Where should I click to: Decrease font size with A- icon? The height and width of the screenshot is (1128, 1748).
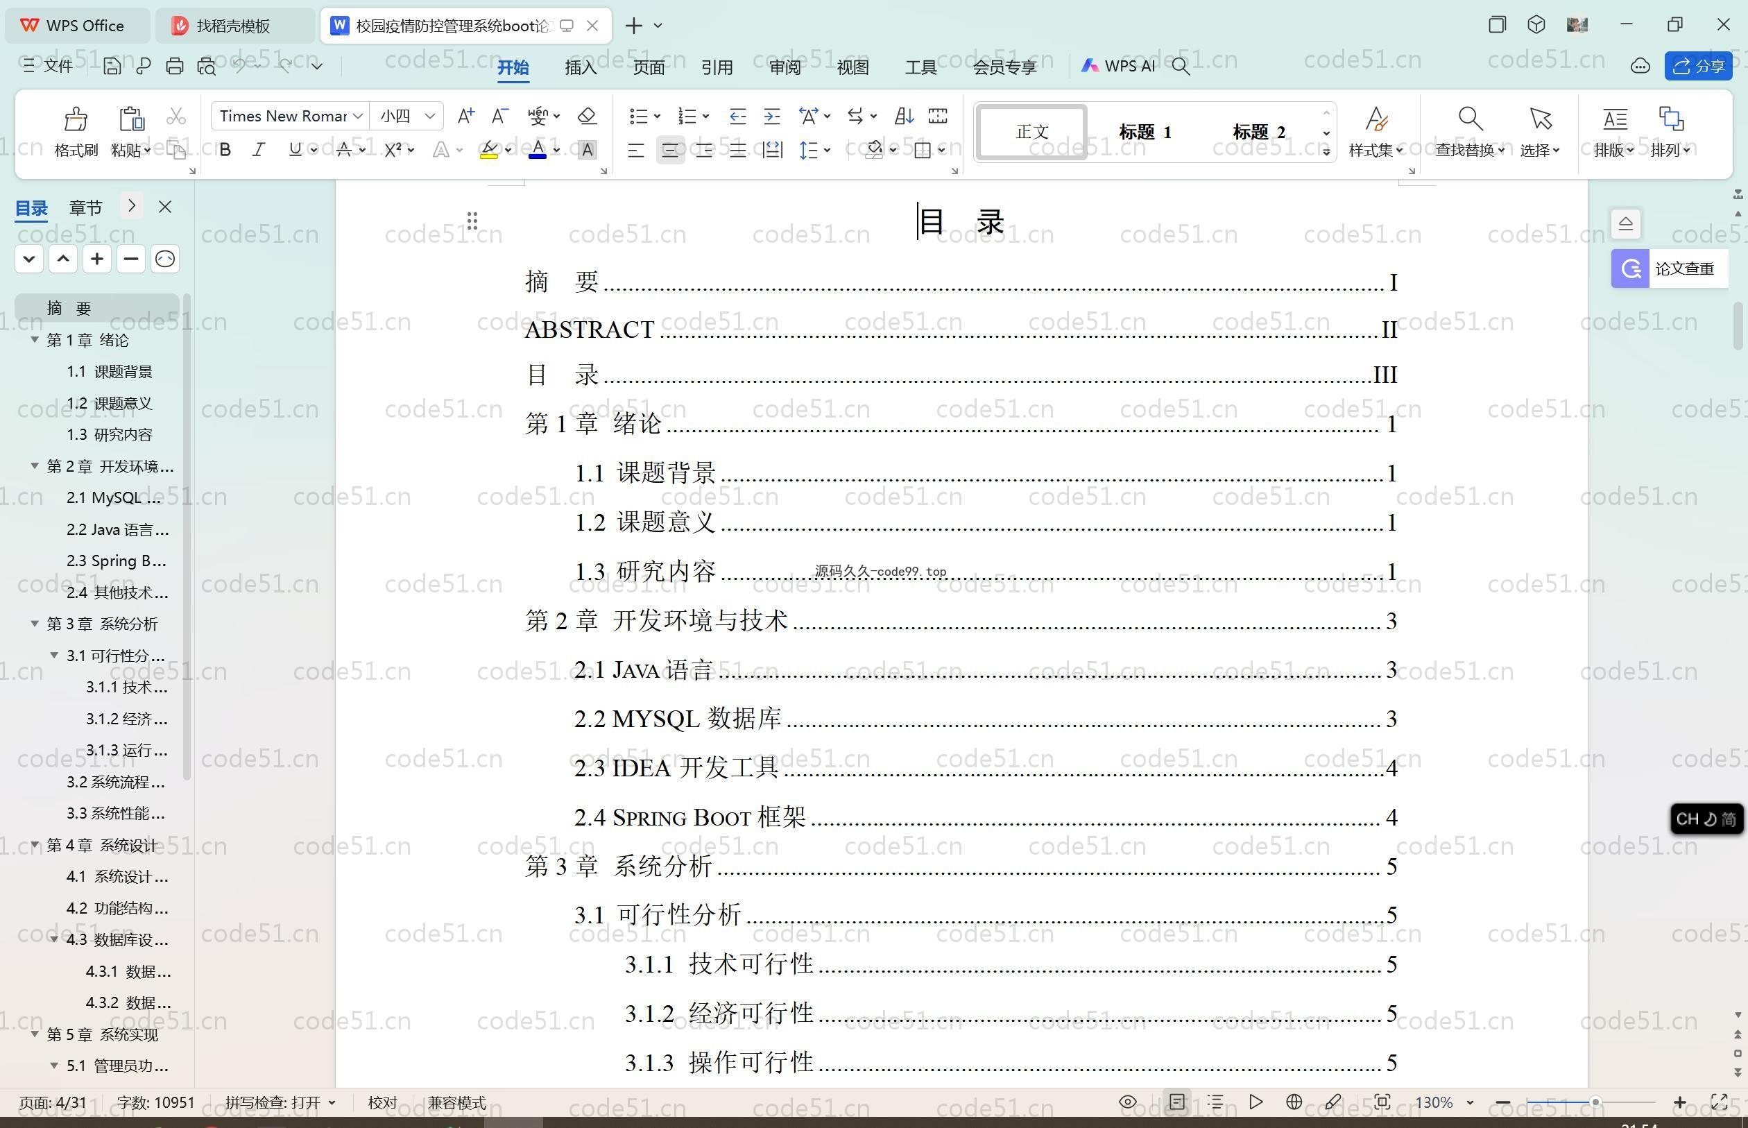click(499, 116)
